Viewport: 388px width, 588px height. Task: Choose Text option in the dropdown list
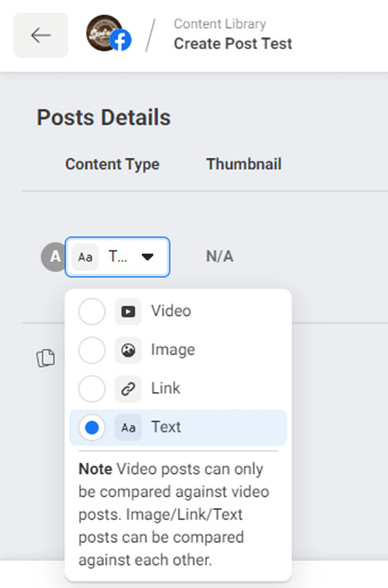(x=178, y=428)
